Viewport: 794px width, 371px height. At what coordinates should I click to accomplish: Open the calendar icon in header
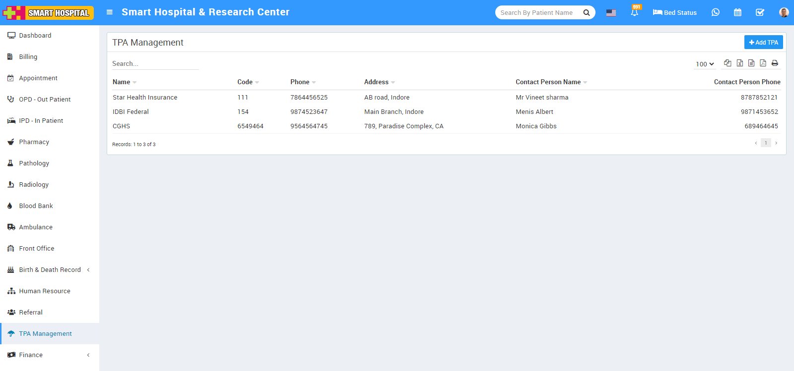point(737,12)
